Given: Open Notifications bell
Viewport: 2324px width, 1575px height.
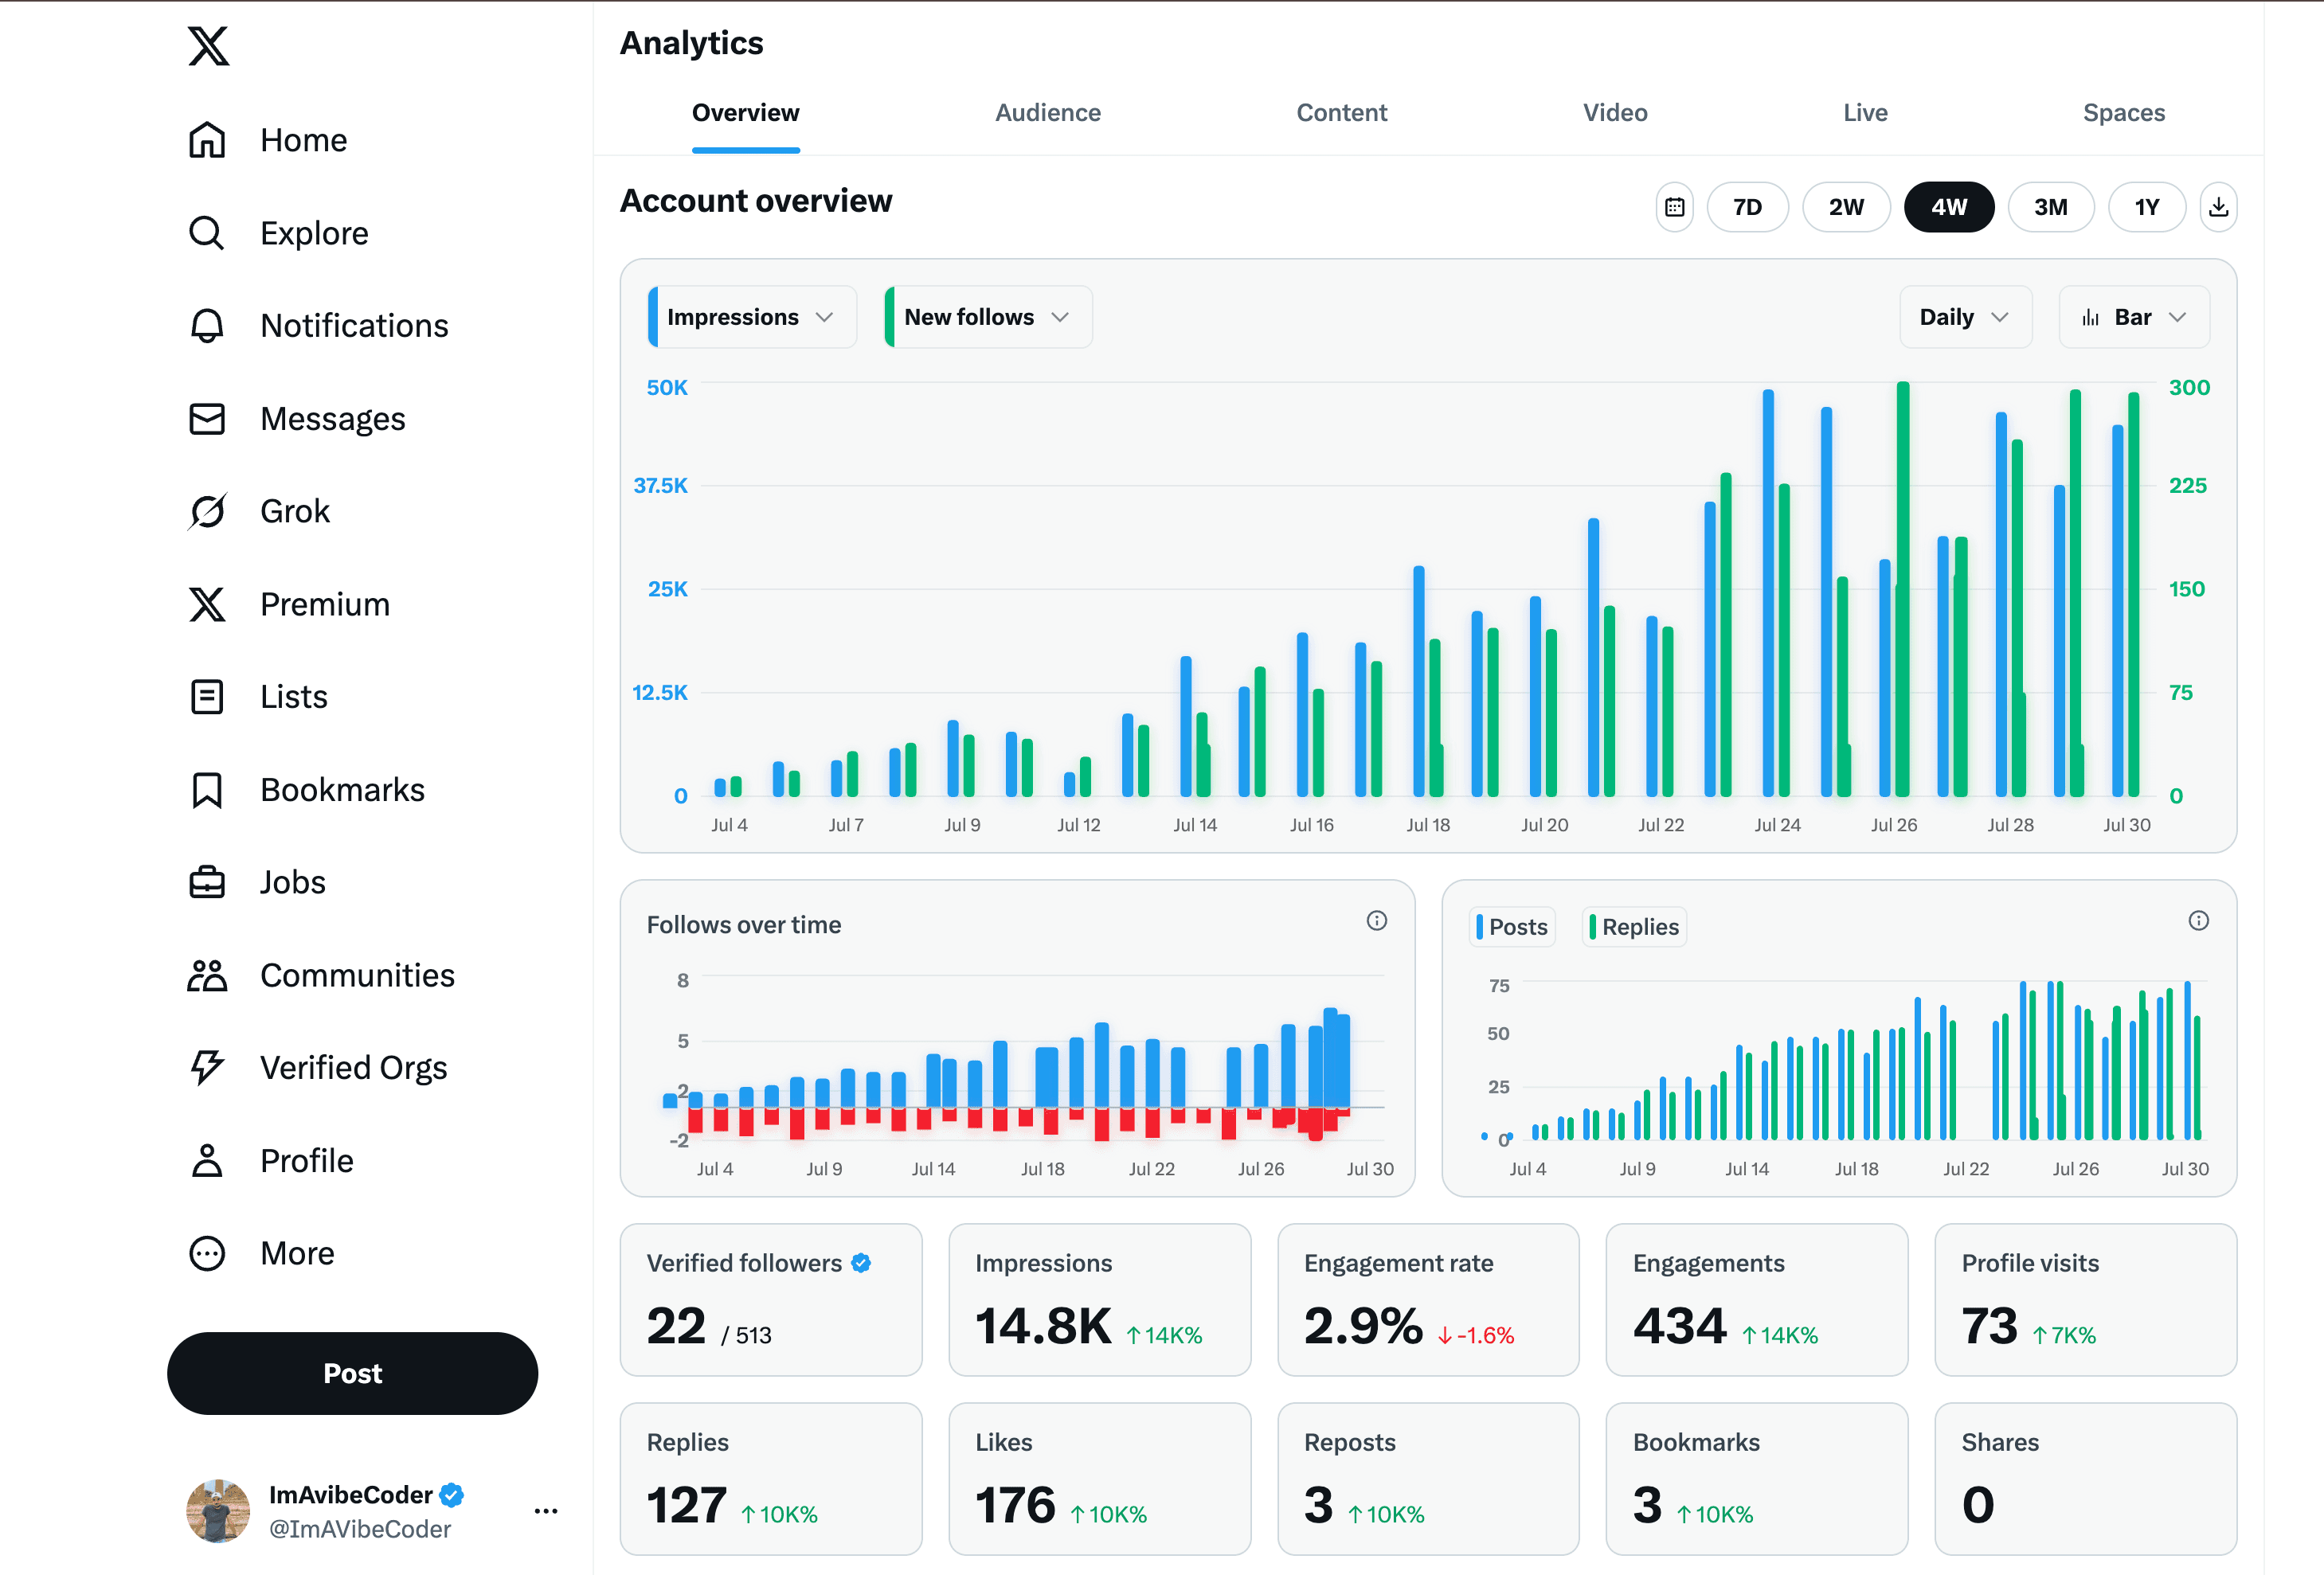Looking at the screenshot, I should [206, 325].
